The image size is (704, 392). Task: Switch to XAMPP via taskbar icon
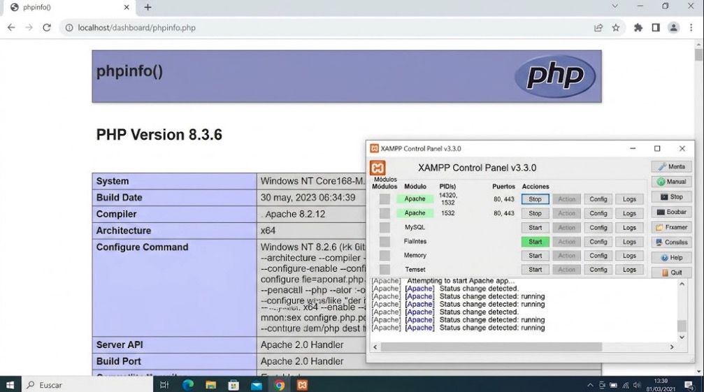tap(302, 385)
